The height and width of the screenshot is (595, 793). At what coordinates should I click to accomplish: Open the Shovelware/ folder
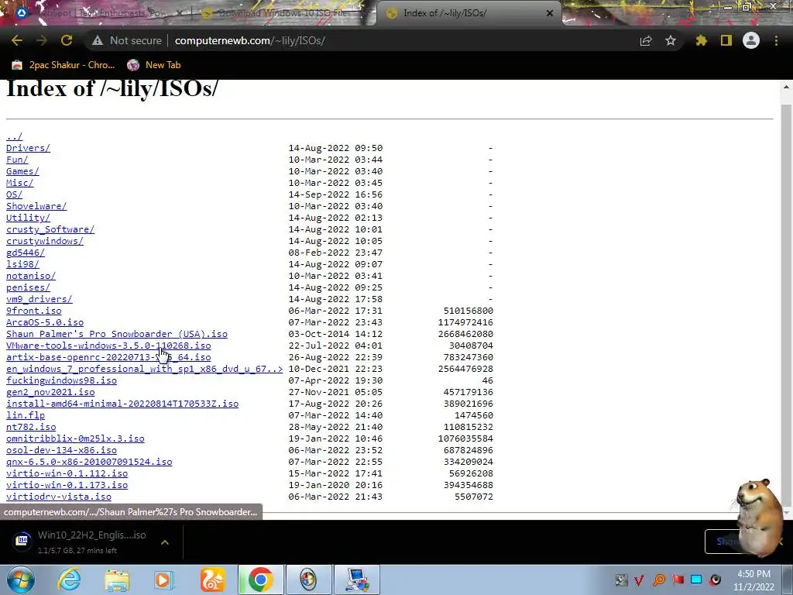pos(36,206)
